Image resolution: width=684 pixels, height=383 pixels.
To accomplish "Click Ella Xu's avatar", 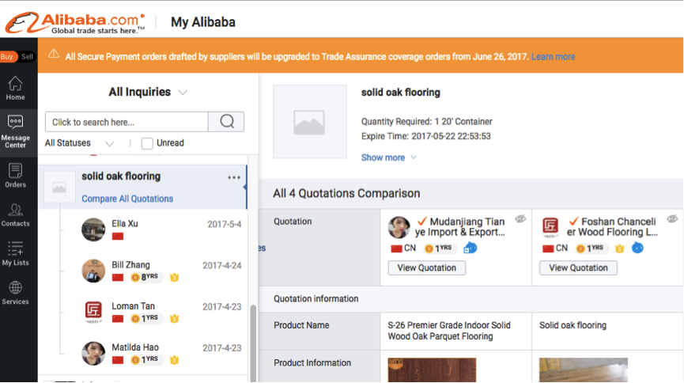I will pyautogui.click(x=93, y=229).
